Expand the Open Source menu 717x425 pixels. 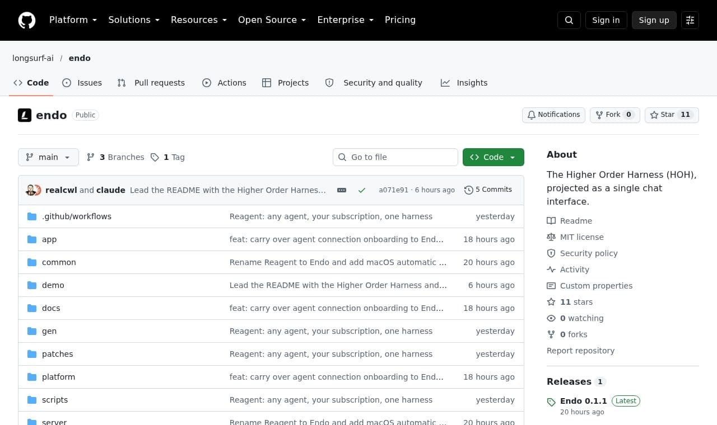point(272,20)
